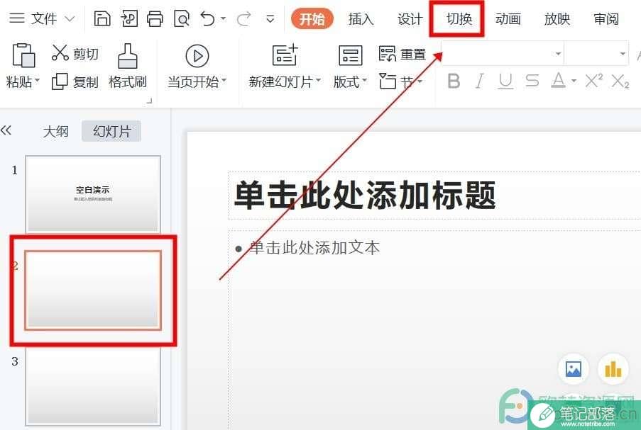Expand the arrow next to 文件

pyautogui.click(x=70, y=18)
